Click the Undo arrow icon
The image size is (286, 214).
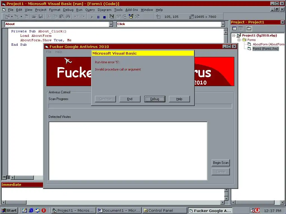tap(76, 16)
